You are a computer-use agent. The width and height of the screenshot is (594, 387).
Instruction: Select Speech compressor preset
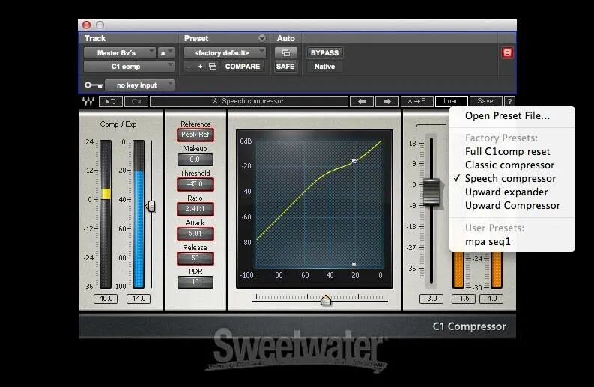510,178
